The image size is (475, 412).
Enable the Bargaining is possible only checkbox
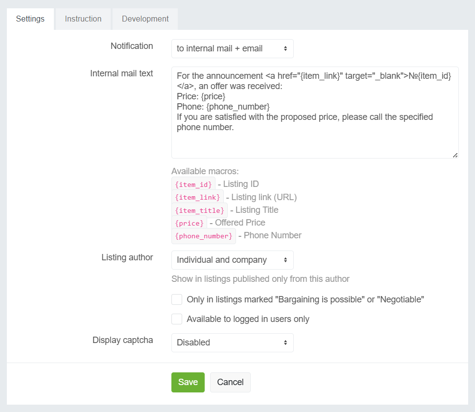coord(177,299)
